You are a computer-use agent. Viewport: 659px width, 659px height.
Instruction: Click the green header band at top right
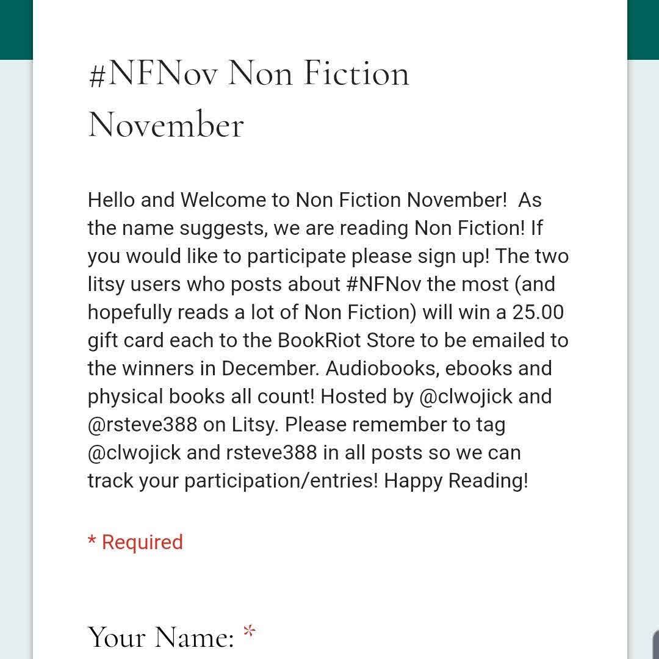[643, 29]
